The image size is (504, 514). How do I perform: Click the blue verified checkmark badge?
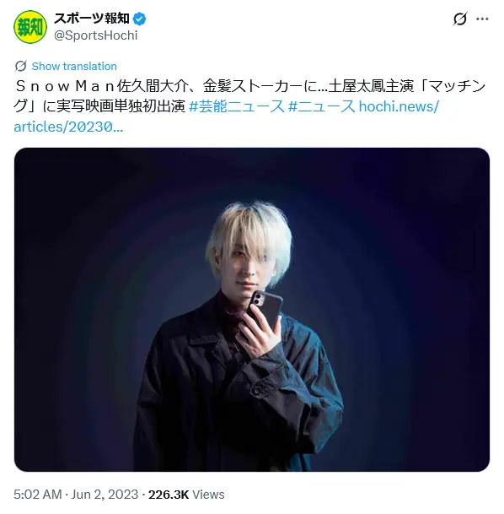140,19
